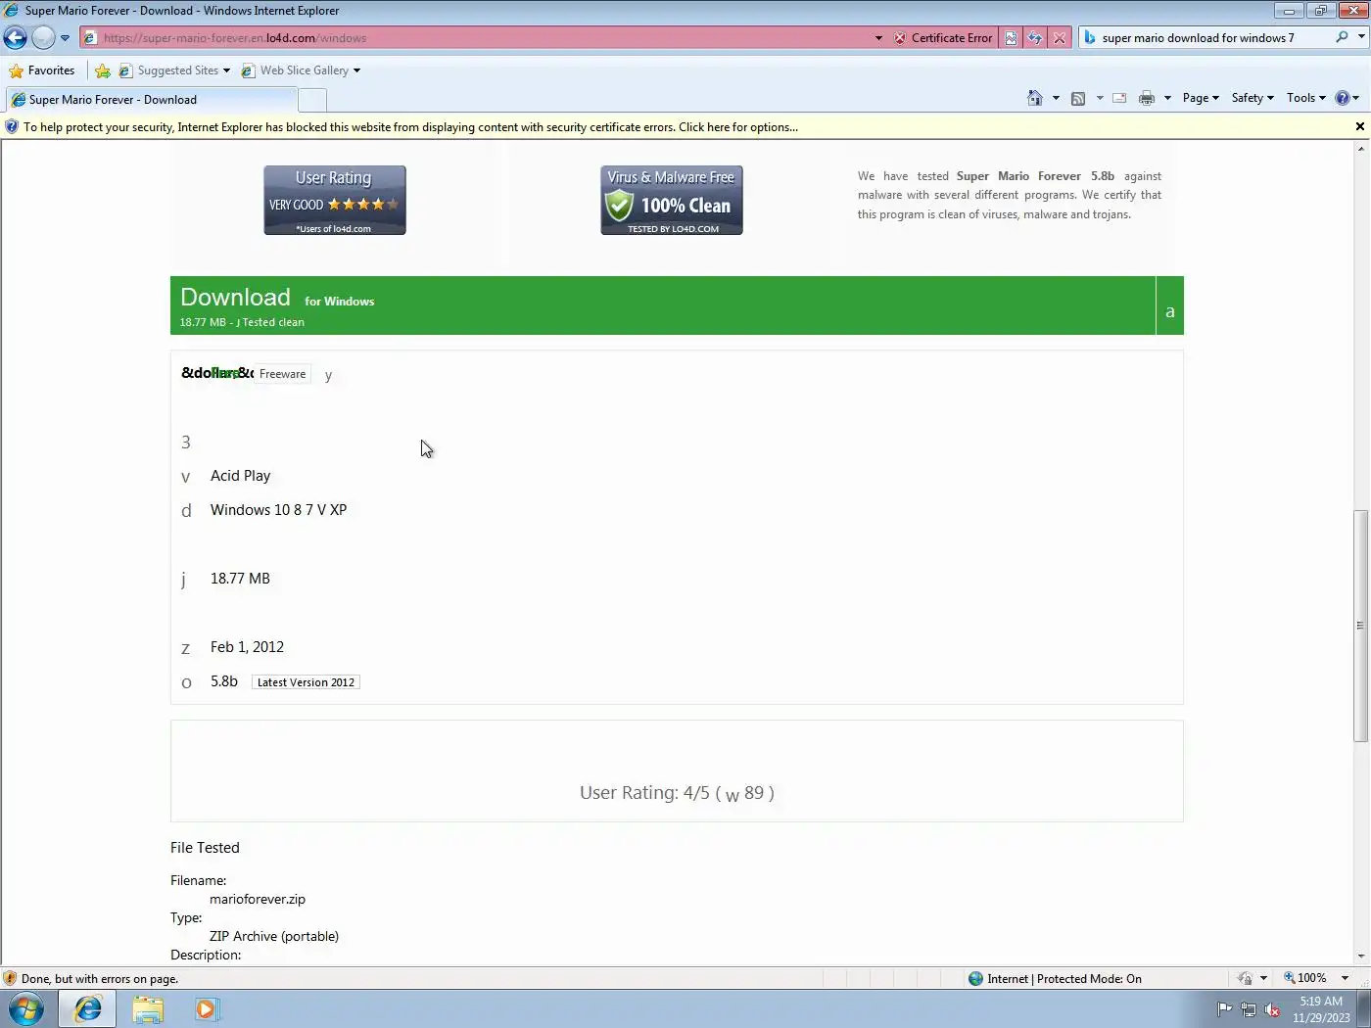Click Add to Favorites Bar icon
This screenshot has height=1028, width=1371.
pyautogui.click(x=103, y=70)
